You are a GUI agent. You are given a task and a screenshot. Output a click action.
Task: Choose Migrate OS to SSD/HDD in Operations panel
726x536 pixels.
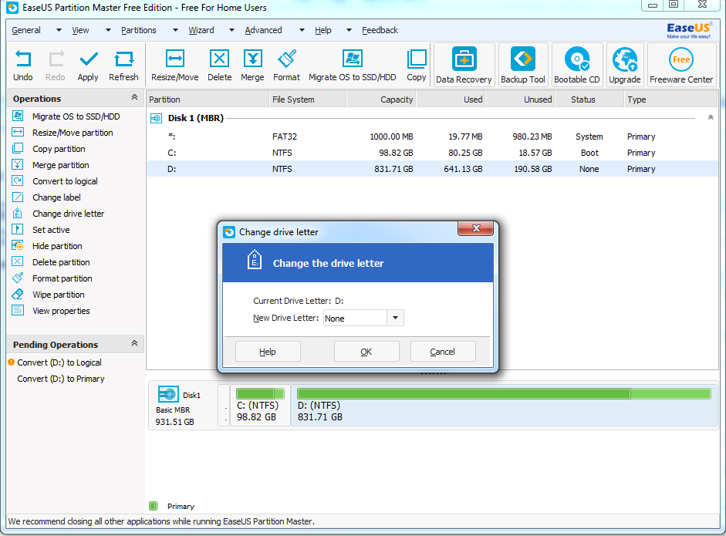tap(76, 116)
